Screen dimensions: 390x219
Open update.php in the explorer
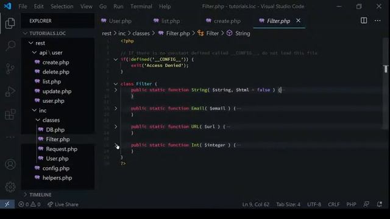pos(57,91)
